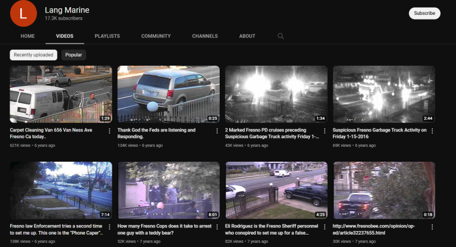Open options menu for Eli Rodriguez video
Screen dimensions: 456x247
click(325, 227)
